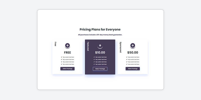Click last checkmark in Sponsored plan list
The width and height of the screenshot is (201, 100).
(127, 64)
